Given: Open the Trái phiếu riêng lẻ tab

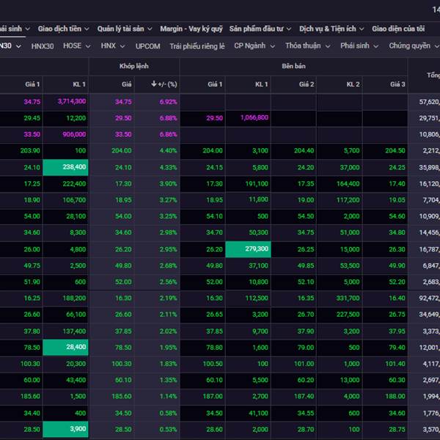Looking at the screenshot, I should point(197,45).
